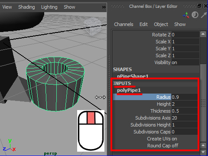Select the Scale Z attribute label

click(163, 55)
